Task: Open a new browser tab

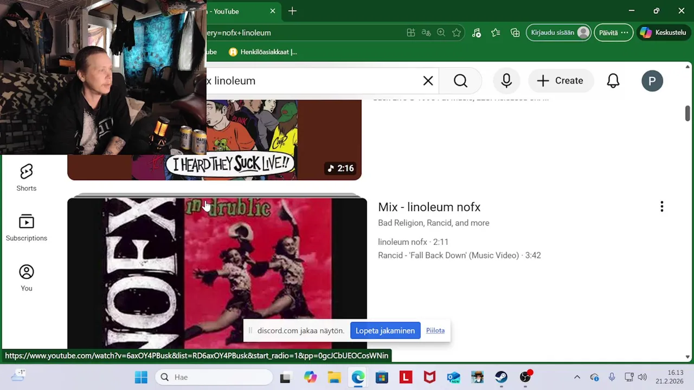Action: (292, 11)
